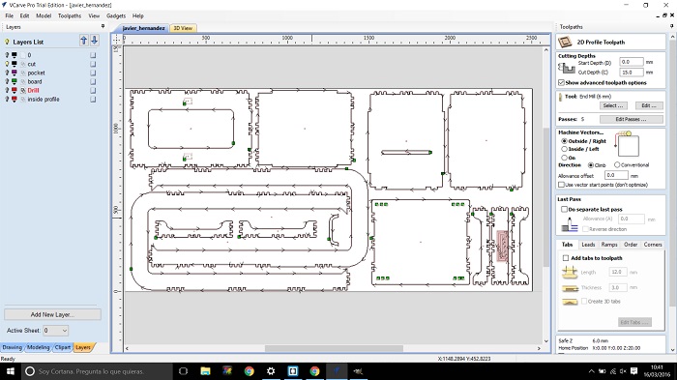Click the Cut Depth field
Image resolution: width=677 pixels, height=380 pixels.
[x=632, y=73]
